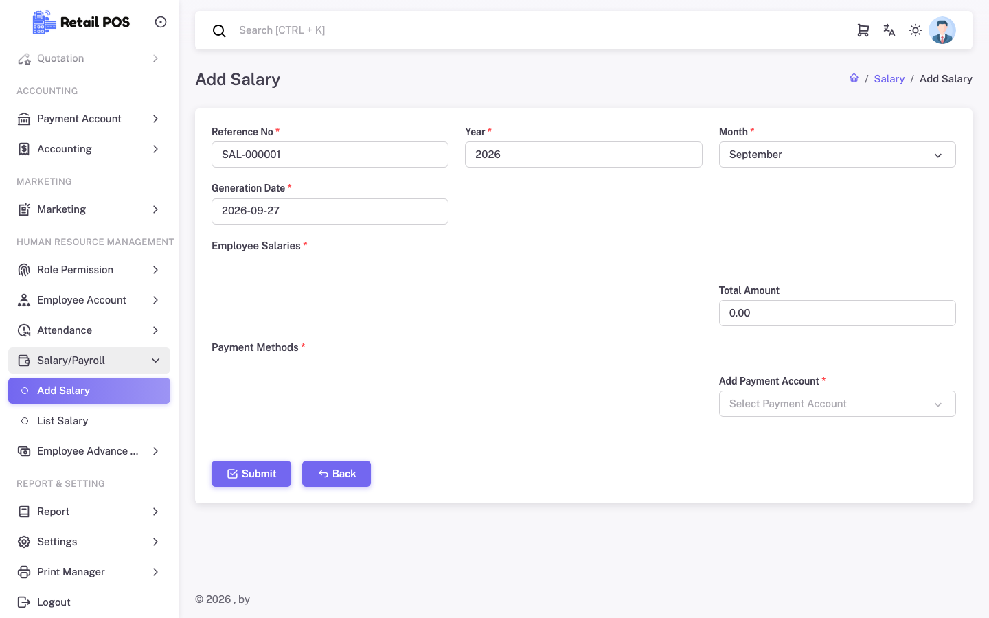Image resolution: width=989 pixels, height=618 pixels.
Task: Click the Year input field
Action: click(x=584, y=154)
